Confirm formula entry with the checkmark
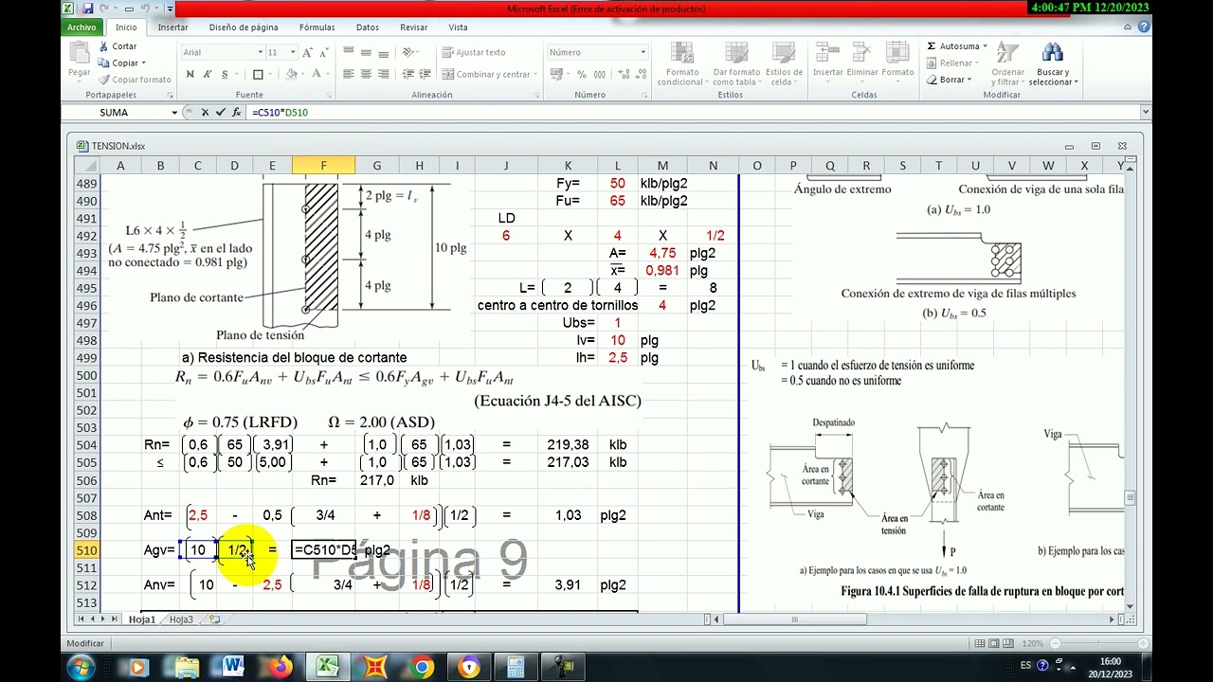 click(221, 112)
